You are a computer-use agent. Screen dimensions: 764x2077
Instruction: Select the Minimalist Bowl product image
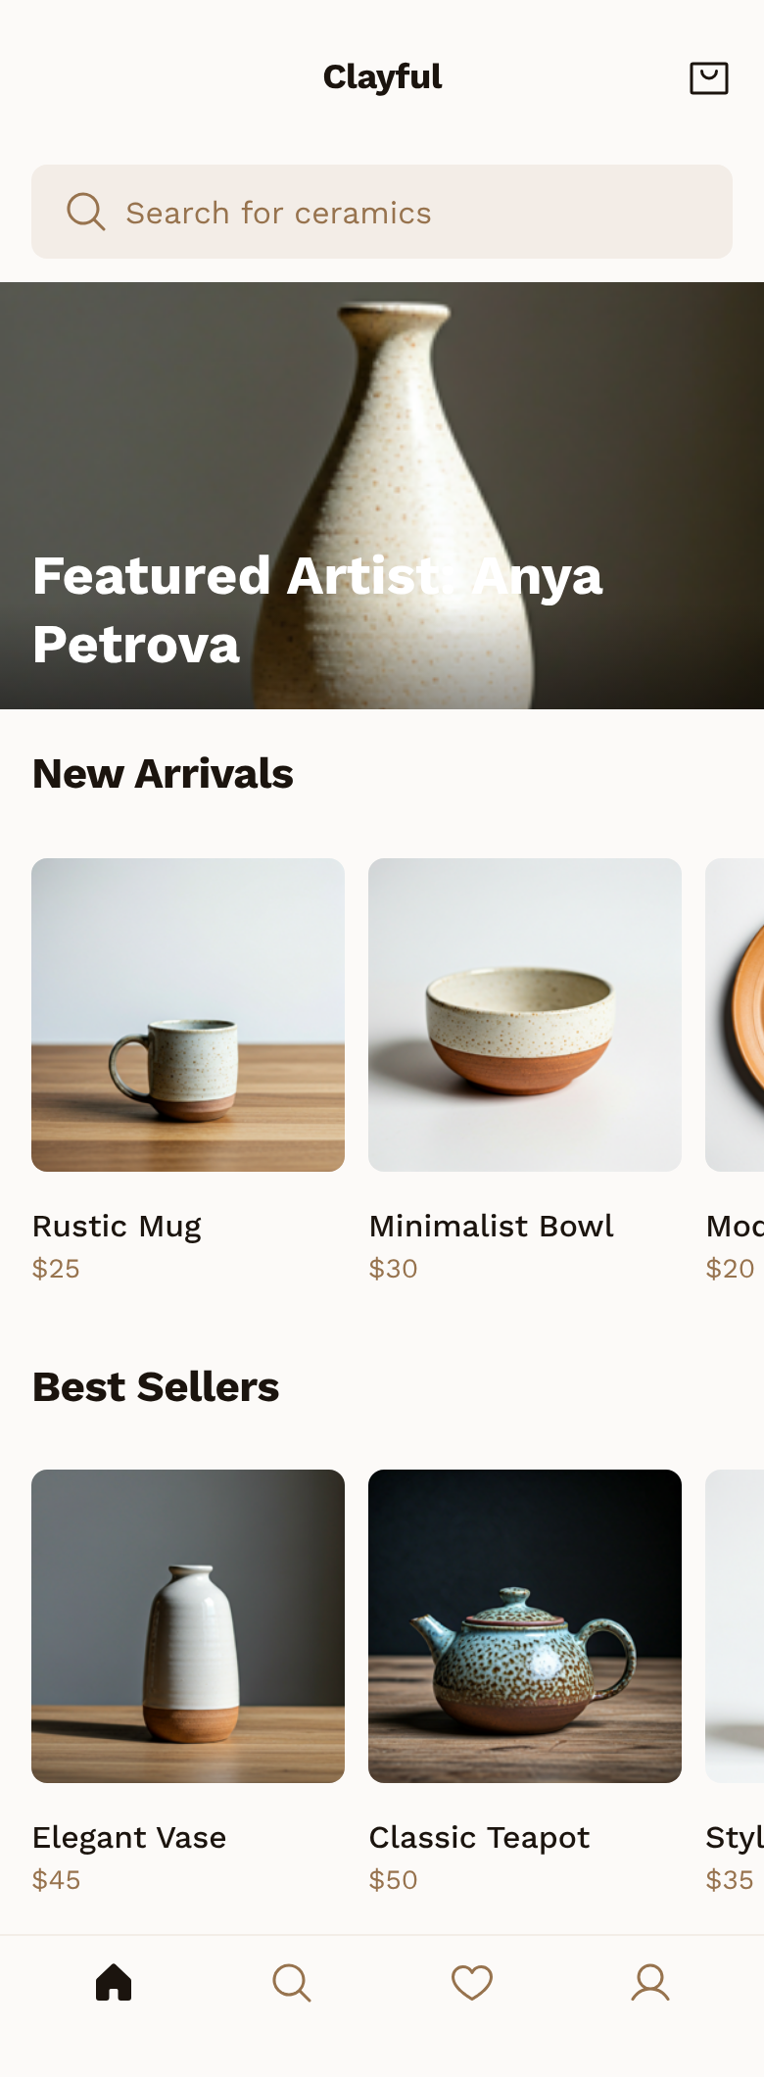(x=525, y=1014)
